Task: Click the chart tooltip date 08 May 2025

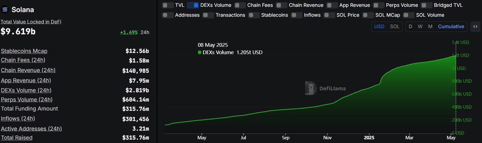Action: click(x=213, y=45)
